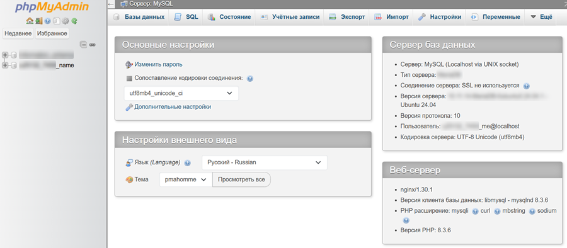
Task: Click the nginx/1.30.1 text
Action: point(416,190)
